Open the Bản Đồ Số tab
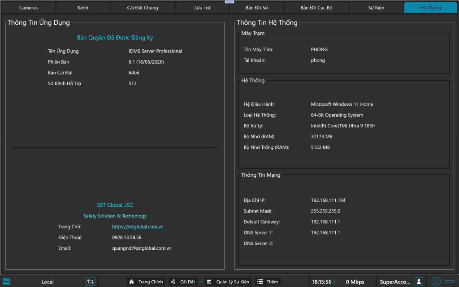 pos(257,8)
